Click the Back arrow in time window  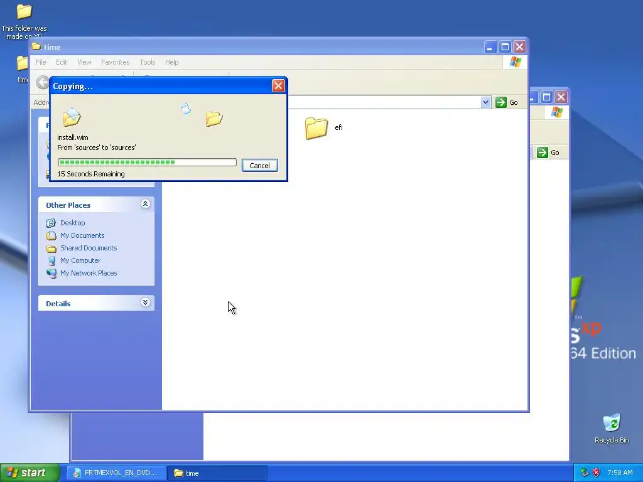[42, 82]
